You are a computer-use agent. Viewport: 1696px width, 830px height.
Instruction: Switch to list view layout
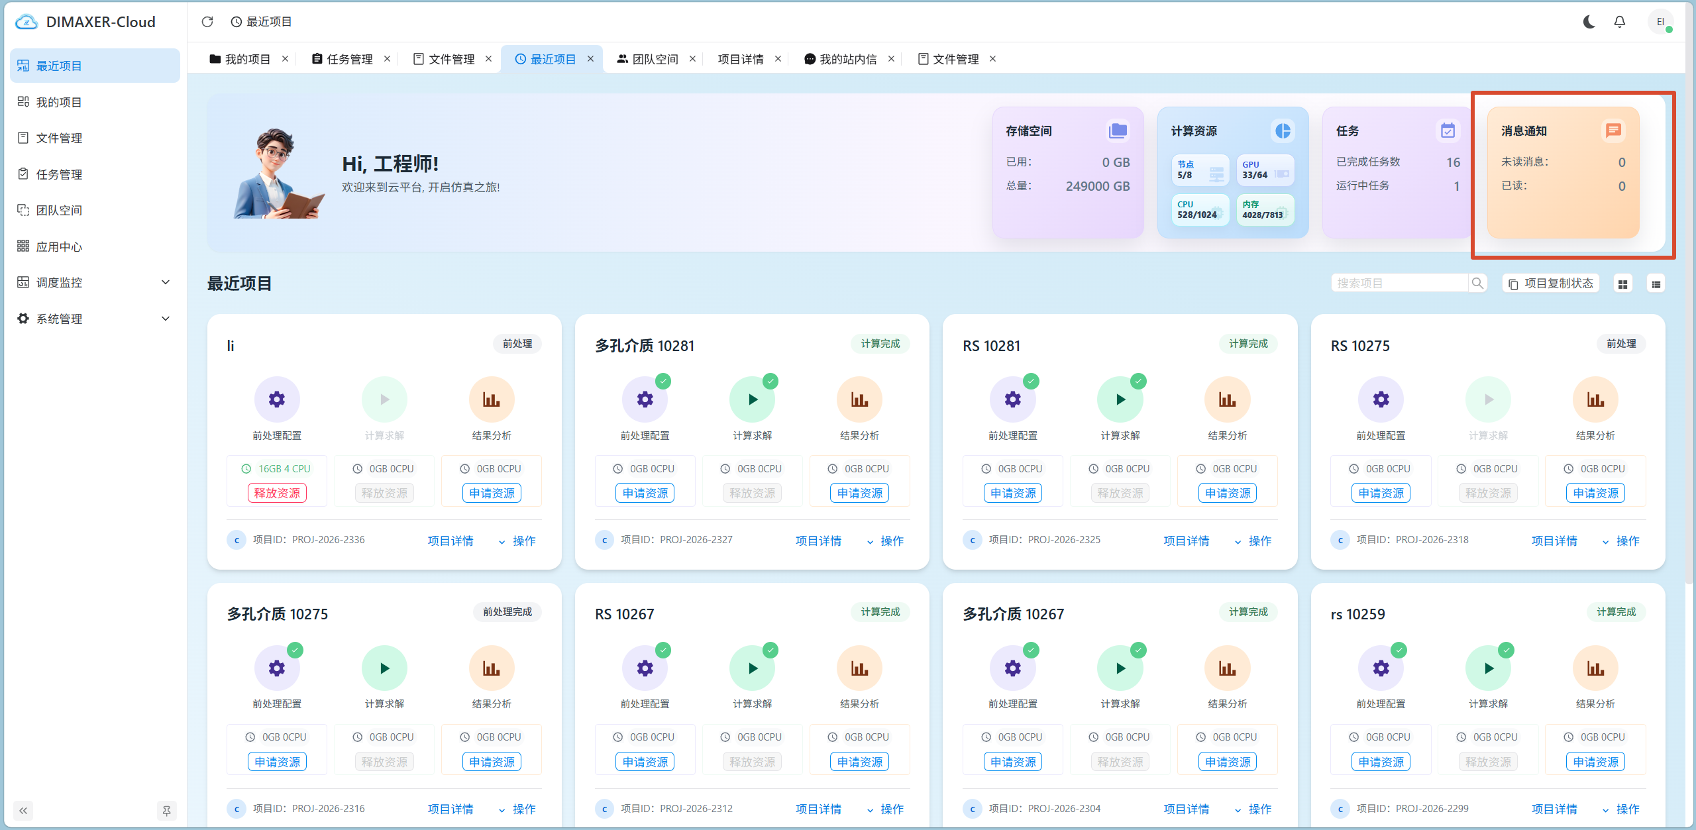[1656, 284]
